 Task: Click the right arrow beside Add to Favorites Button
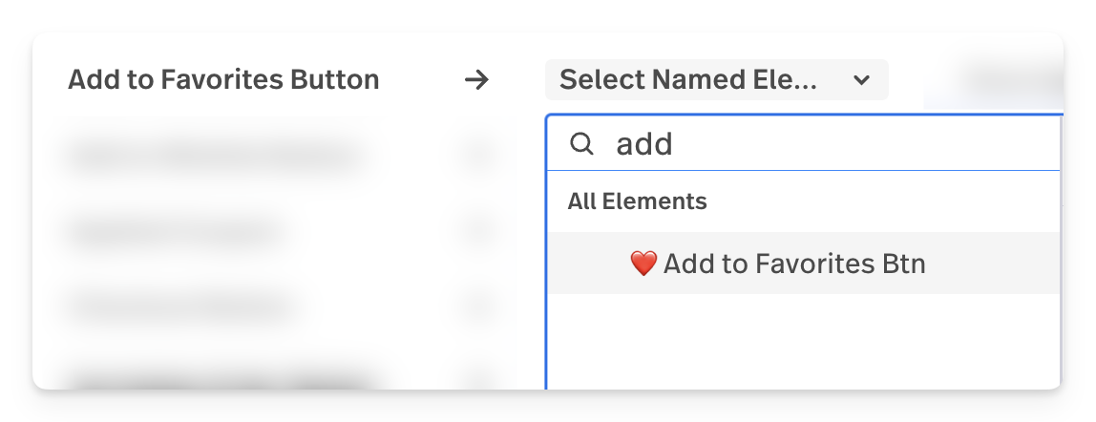click(476, 79)
